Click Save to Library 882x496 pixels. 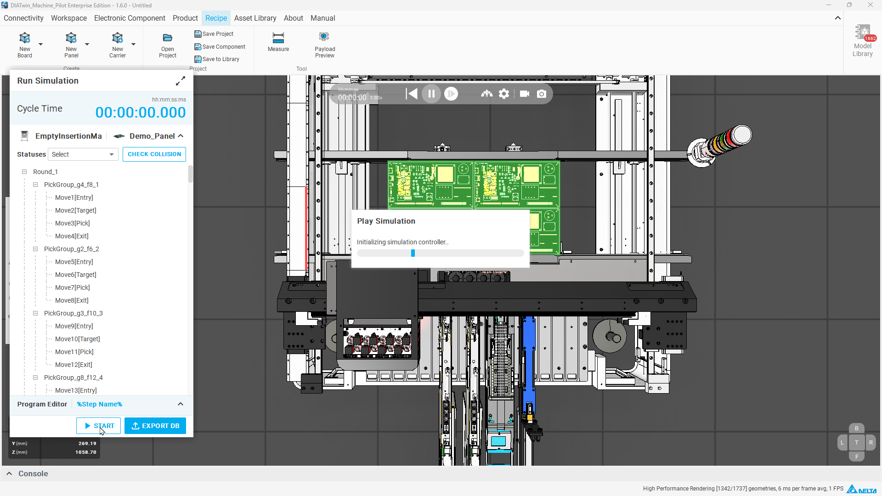coord(217,59)
